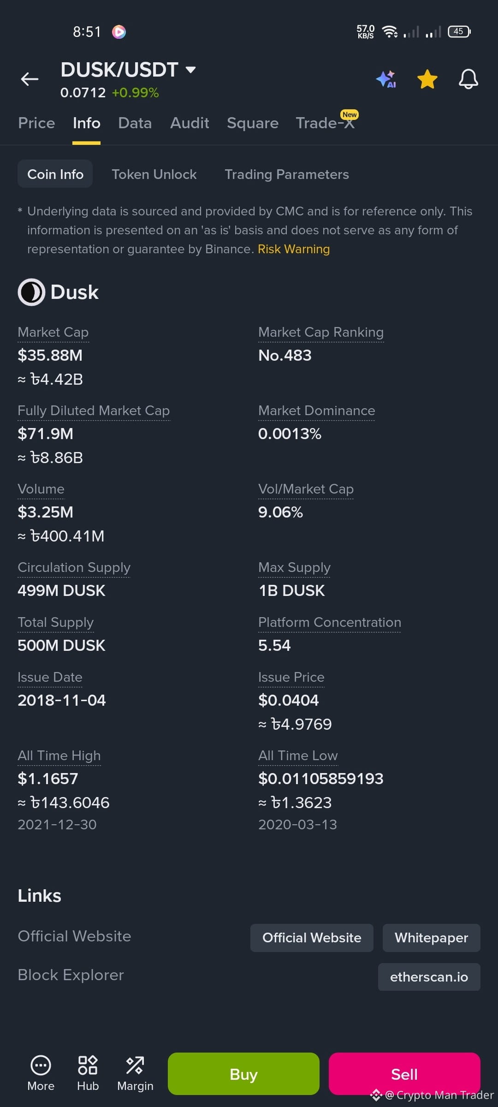The height and width of the screenshot is (1107, 498).
Task: Open the Audit tab
Action: click(x=190, y=123)
